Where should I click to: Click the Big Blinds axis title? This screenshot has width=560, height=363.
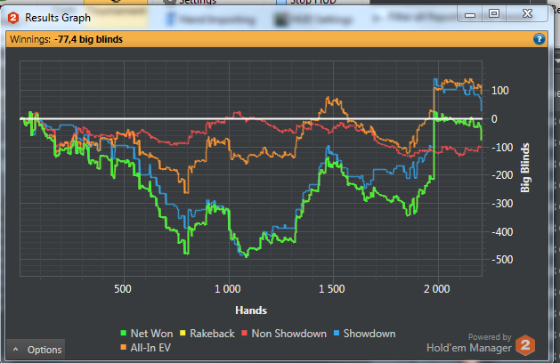tap(524, 168)
